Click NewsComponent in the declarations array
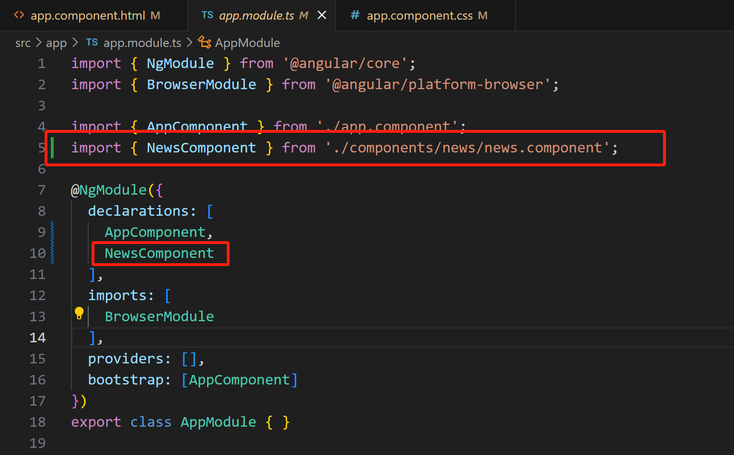The height and width of the screenshot is (455, 734). tap(159, 253)
